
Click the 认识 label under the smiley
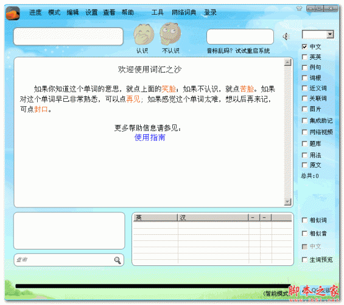[x=142, y=51]
